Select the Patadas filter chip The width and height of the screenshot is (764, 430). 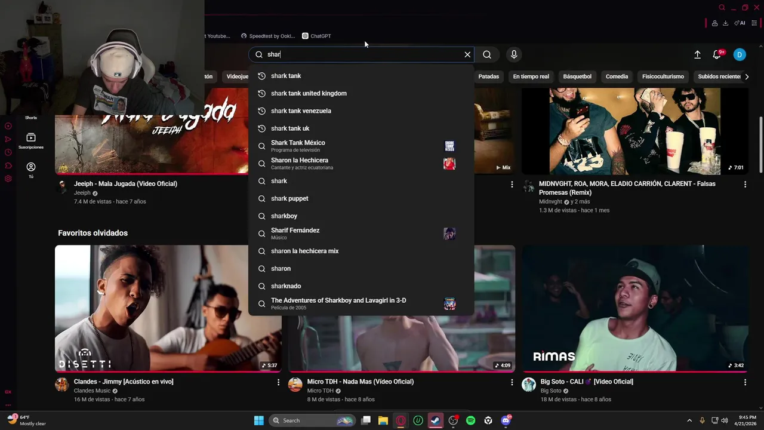coord(488,76)
